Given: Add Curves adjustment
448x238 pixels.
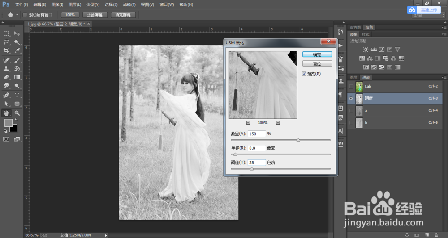Looking at the screenshot, I should (382, 50).
